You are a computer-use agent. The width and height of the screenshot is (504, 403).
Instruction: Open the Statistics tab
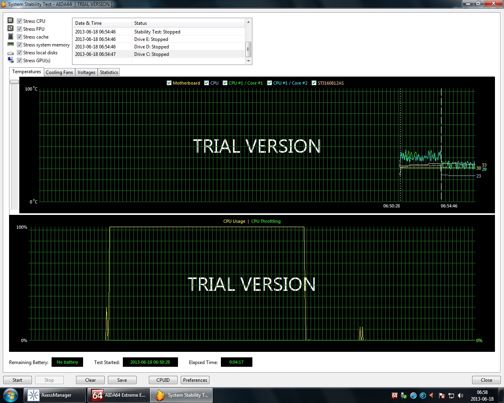[109, 72]
